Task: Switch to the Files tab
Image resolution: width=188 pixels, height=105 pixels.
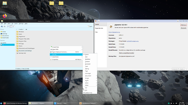Action: click(x=101, y=32)
